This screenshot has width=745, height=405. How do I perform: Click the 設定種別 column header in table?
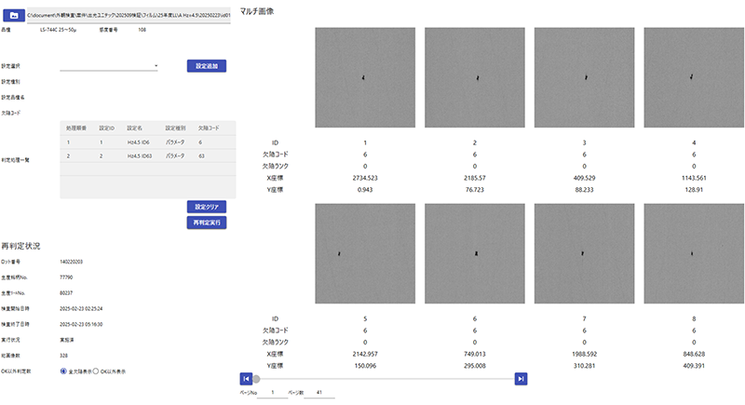pos(175,128)
